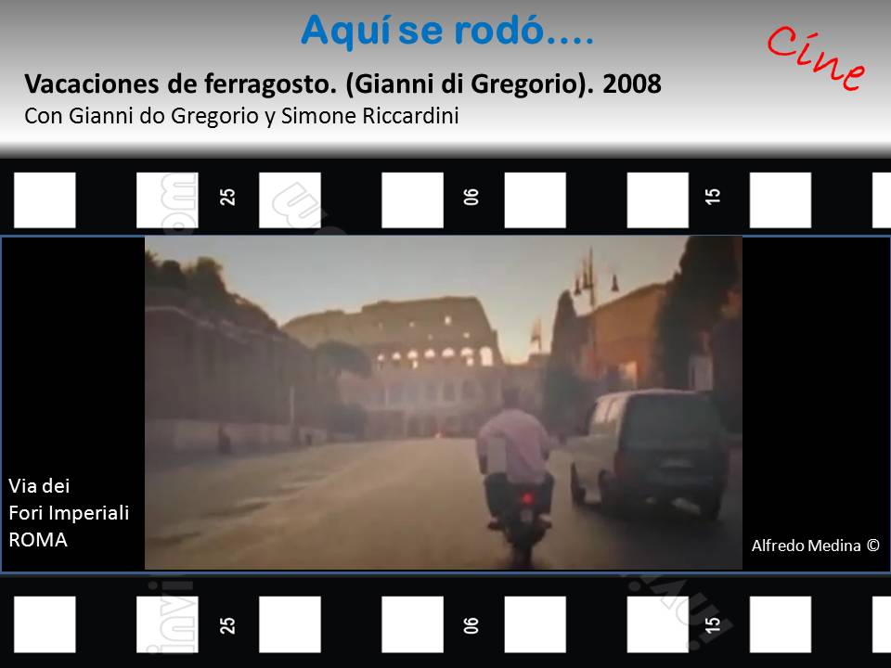The image size is (891, 668).
Task: Select the cast line mentioning Simone Riccardini
Action: click(242, 118)
